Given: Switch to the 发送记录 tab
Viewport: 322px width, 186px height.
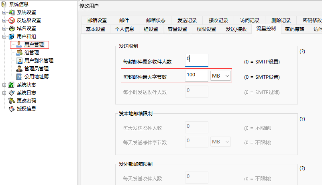Looking at the screenshot, I should click(187, 20).
